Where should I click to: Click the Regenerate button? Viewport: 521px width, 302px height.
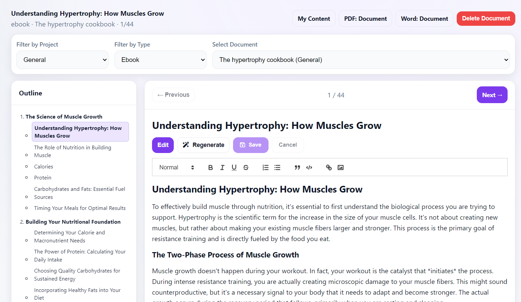[x=203, y=145]
